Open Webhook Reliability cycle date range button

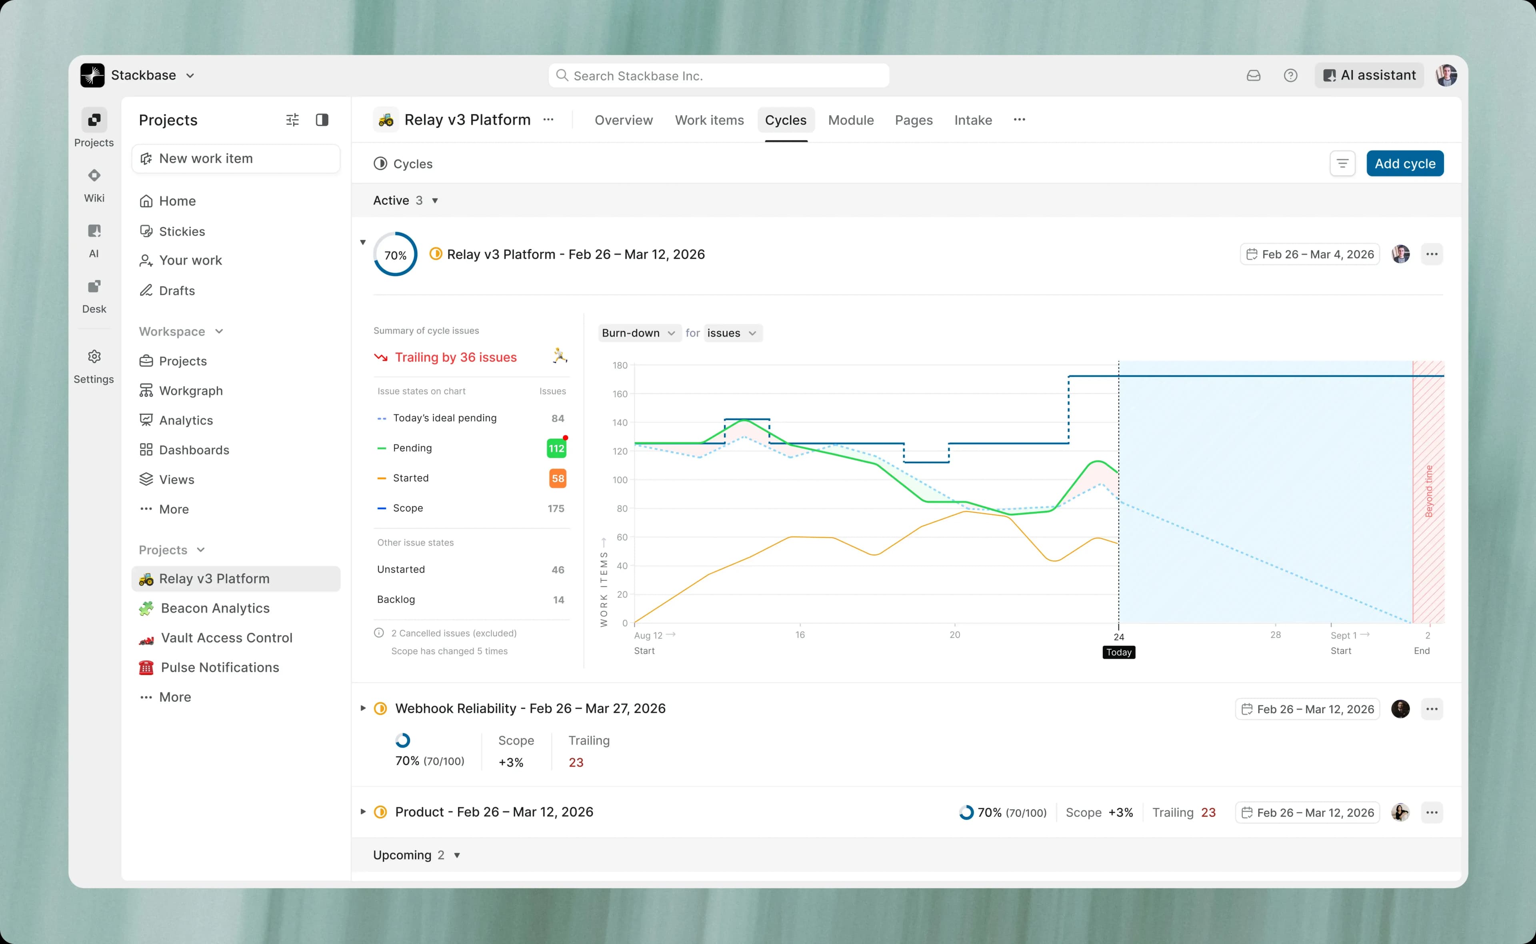click(1307, 709)
